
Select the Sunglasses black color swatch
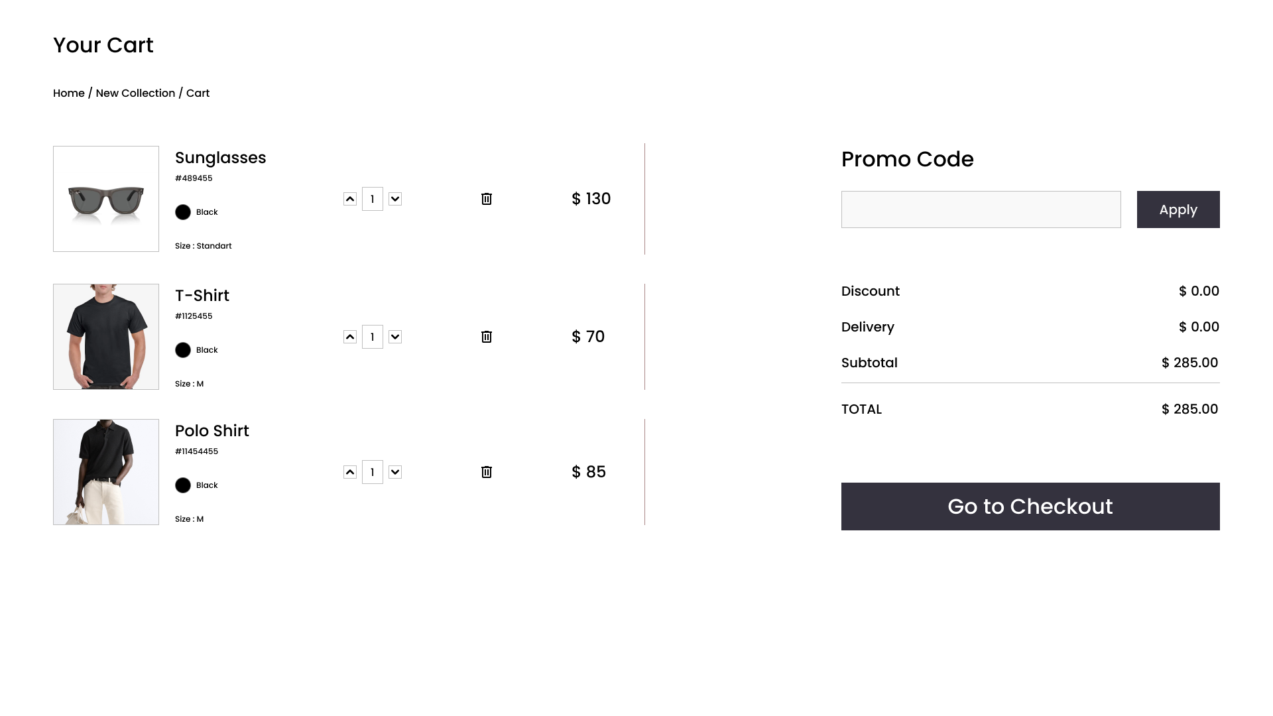[x=183, y=212]
